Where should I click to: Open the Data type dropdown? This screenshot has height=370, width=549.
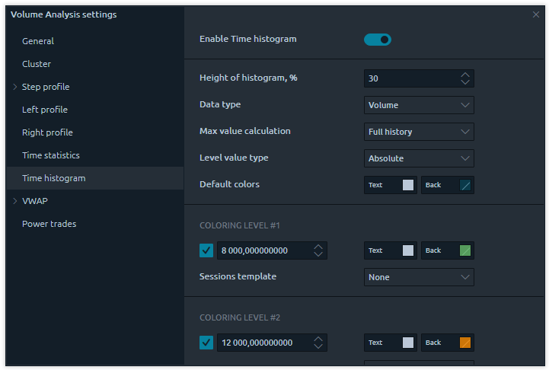419,105
